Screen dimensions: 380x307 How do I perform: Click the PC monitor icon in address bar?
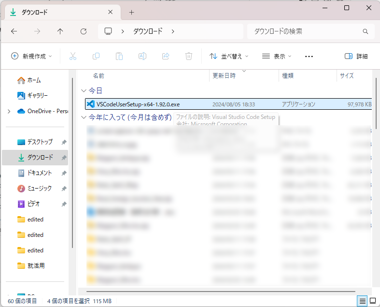[x=108, y=31]
